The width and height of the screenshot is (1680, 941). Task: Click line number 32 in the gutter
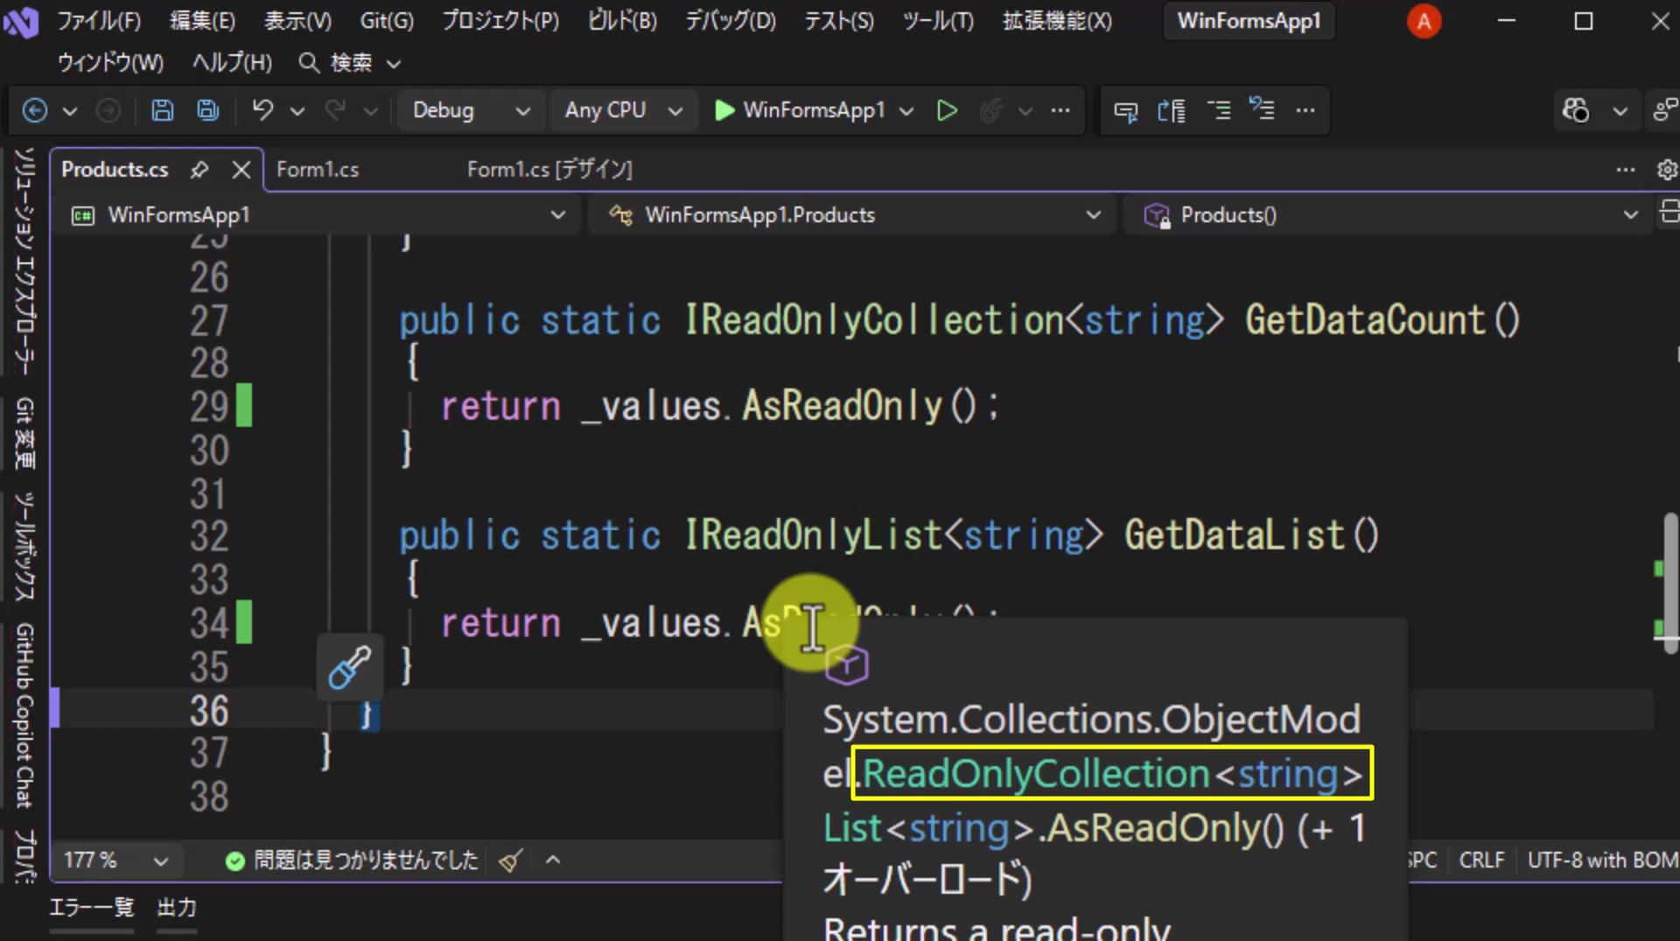209,536
